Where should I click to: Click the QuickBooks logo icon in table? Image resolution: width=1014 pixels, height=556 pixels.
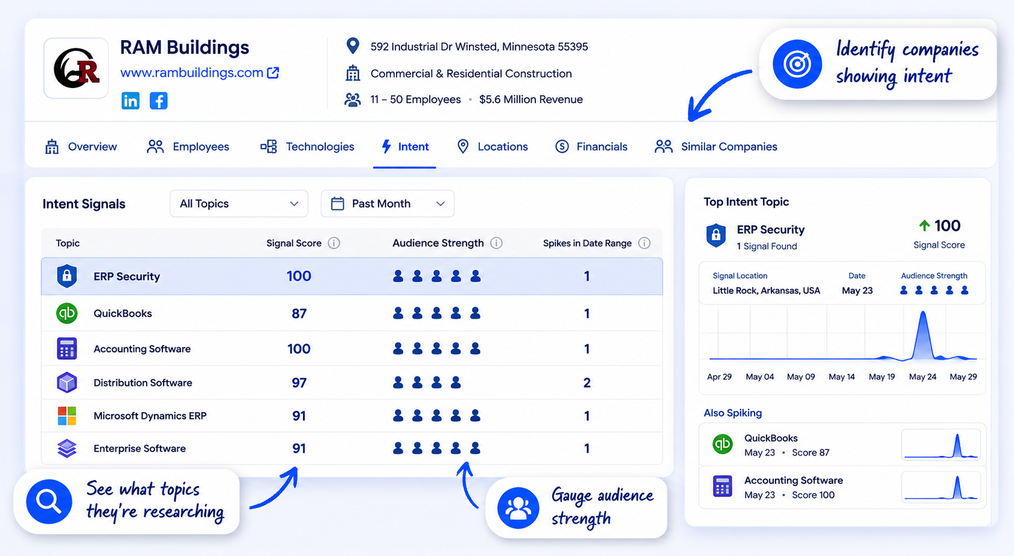click(67, 313)
